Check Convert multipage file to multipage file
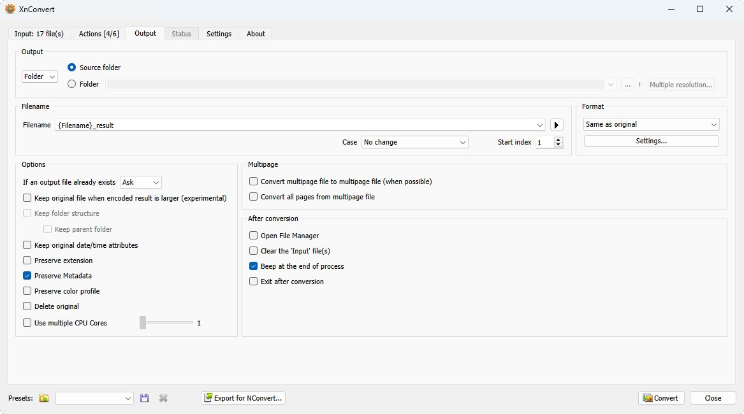 [x=253, y=182]
